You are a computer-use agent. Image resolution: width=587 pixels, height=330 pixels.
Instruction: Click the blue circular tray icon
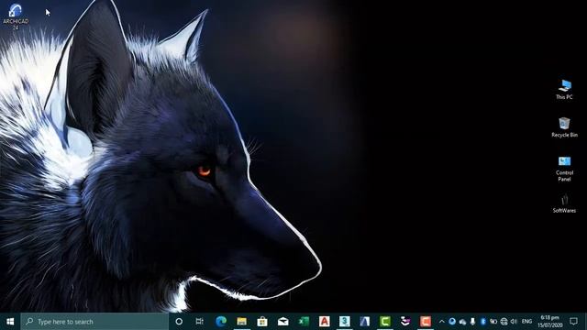pyautogui.click(x=452, y=322)
